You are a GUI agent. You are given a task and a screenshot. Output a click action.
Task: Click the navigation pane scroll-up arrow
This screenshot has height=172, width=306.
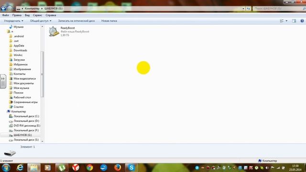[43, 27]
